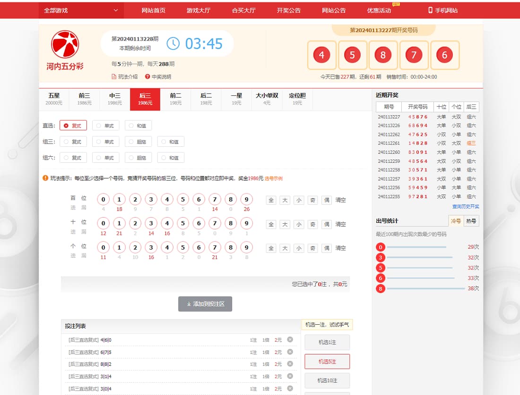
Task: Select 组六 和值 radio option
Action: click(x=164, y=158)
